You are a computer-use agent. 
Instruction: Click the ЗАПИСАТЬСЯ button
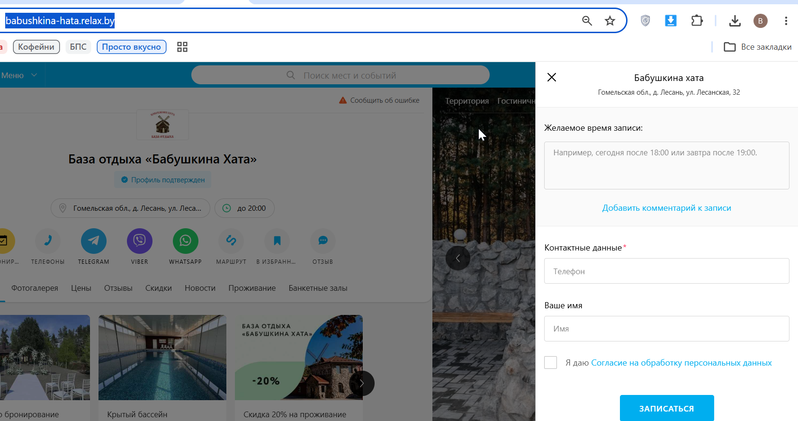(x=667, y=408)
